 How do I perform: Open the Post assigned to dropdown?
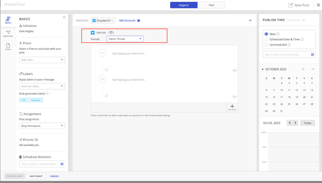(x=42, y=126)
